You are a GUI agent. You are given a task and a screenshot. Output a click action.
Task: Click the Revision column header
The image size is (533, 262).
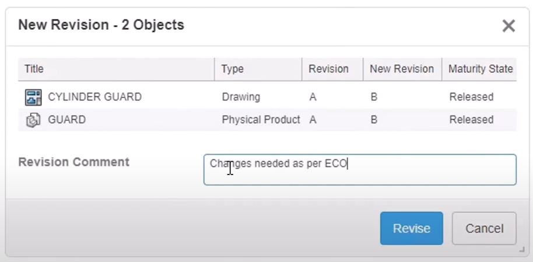pyautogui.click(x=328, y=69)
